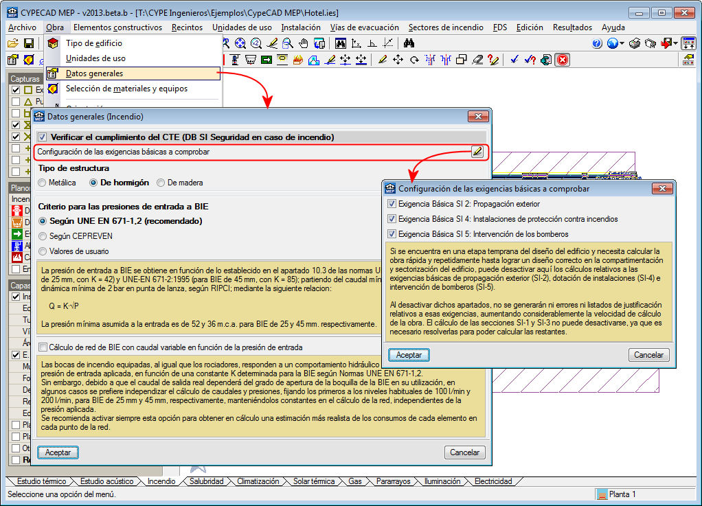Image resolution: width=702 pixels, height=506 pixels.
Task: Open the Sectores de incendio menu
Action: 446,27
